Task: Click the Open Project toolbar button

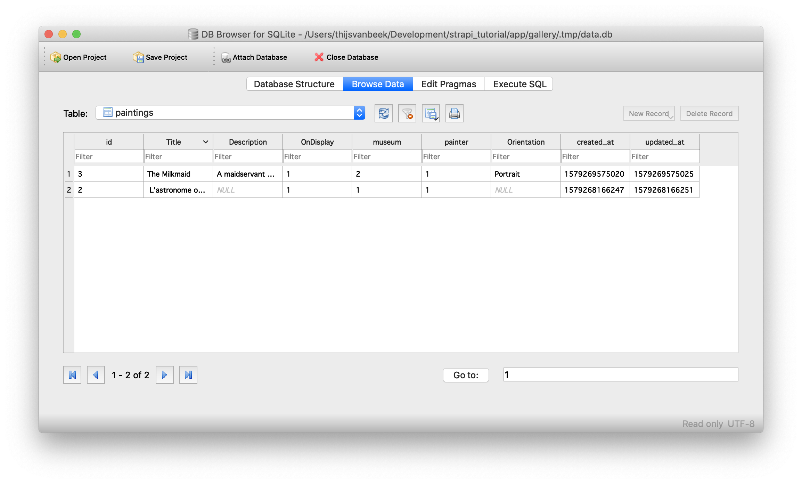Action: (x=79, y=57)
